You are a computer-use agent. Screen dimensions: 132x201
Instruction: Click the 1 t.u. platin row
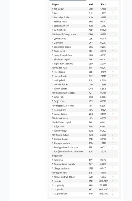coord(84,190)
